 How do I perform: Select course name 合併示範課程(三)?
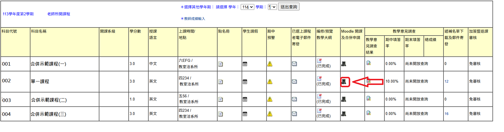[48, 114]
